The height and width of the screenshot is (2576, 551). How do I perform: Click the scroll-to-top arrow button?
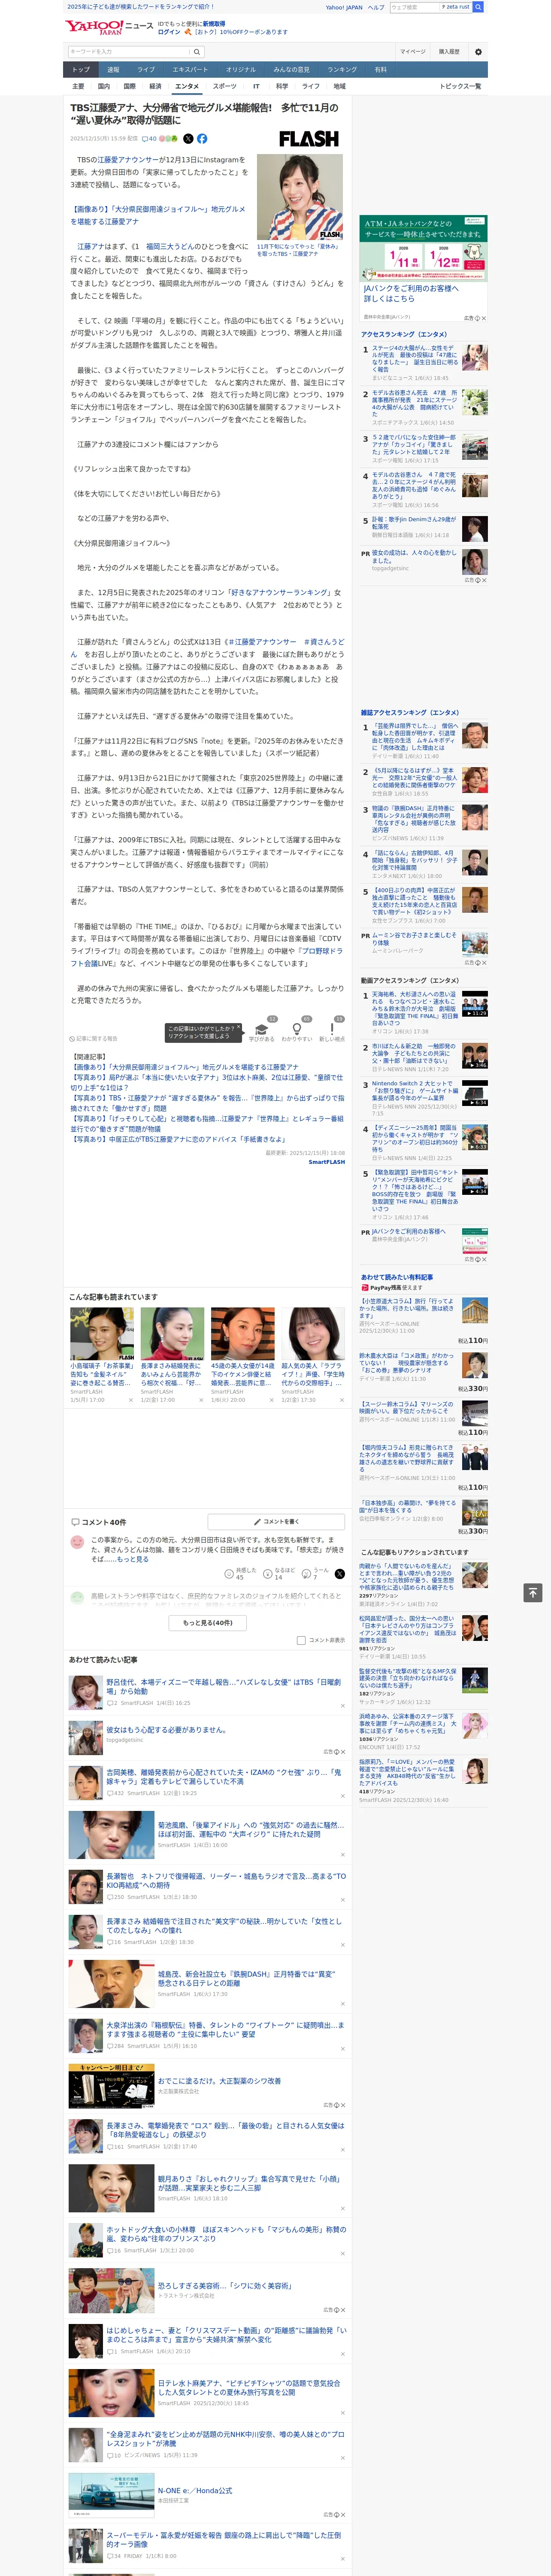click(x=533, y=1592)
